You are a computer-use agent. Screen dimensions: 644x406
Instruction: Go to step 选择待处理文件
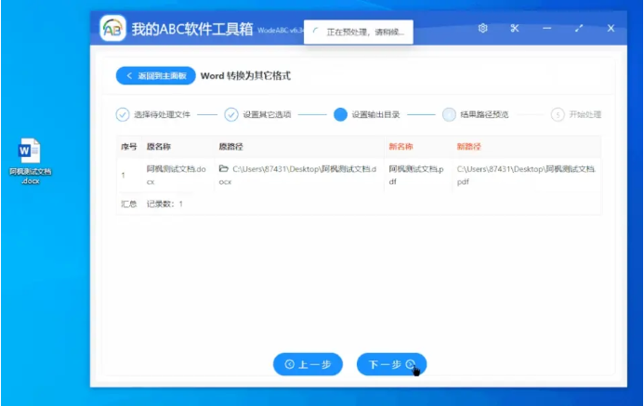click(152, 114)
